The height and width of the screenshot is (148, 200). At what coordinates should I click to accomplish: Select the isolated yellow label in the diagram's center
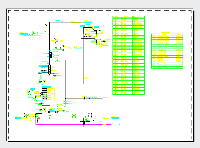pyautogui.click(x=86, y=78)
